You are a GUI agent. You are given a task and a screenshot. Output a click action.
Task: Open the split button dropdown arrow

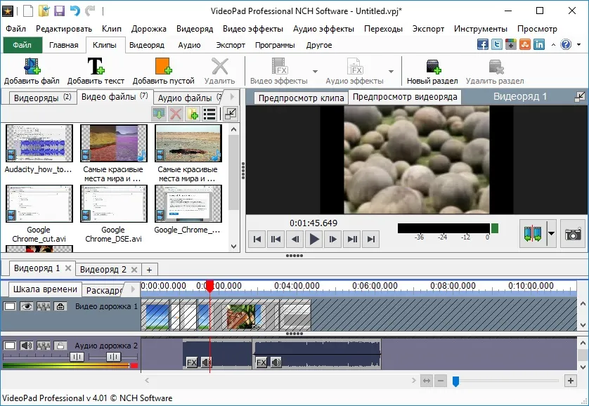pyautogui.click(x=551, y=233)
